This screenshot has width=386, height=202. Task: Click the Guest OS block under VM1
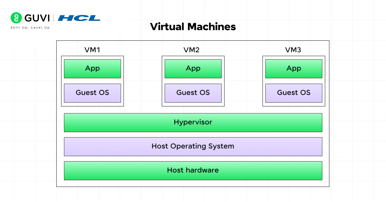point(92,93)
